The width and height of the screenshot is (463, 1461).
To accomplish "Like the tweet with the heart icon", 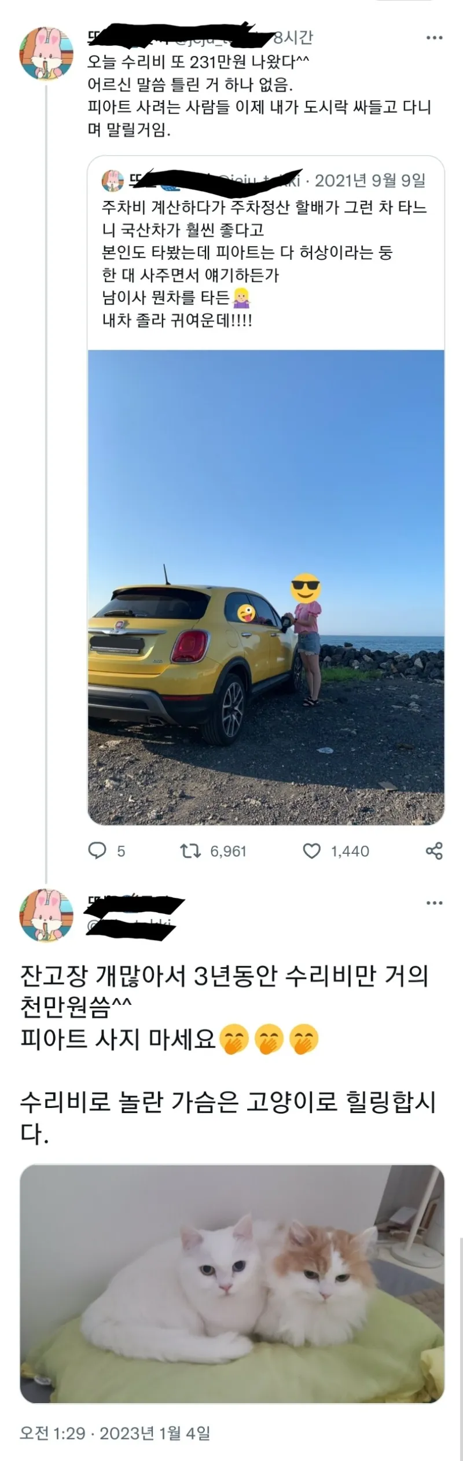I will click(312, 850).
